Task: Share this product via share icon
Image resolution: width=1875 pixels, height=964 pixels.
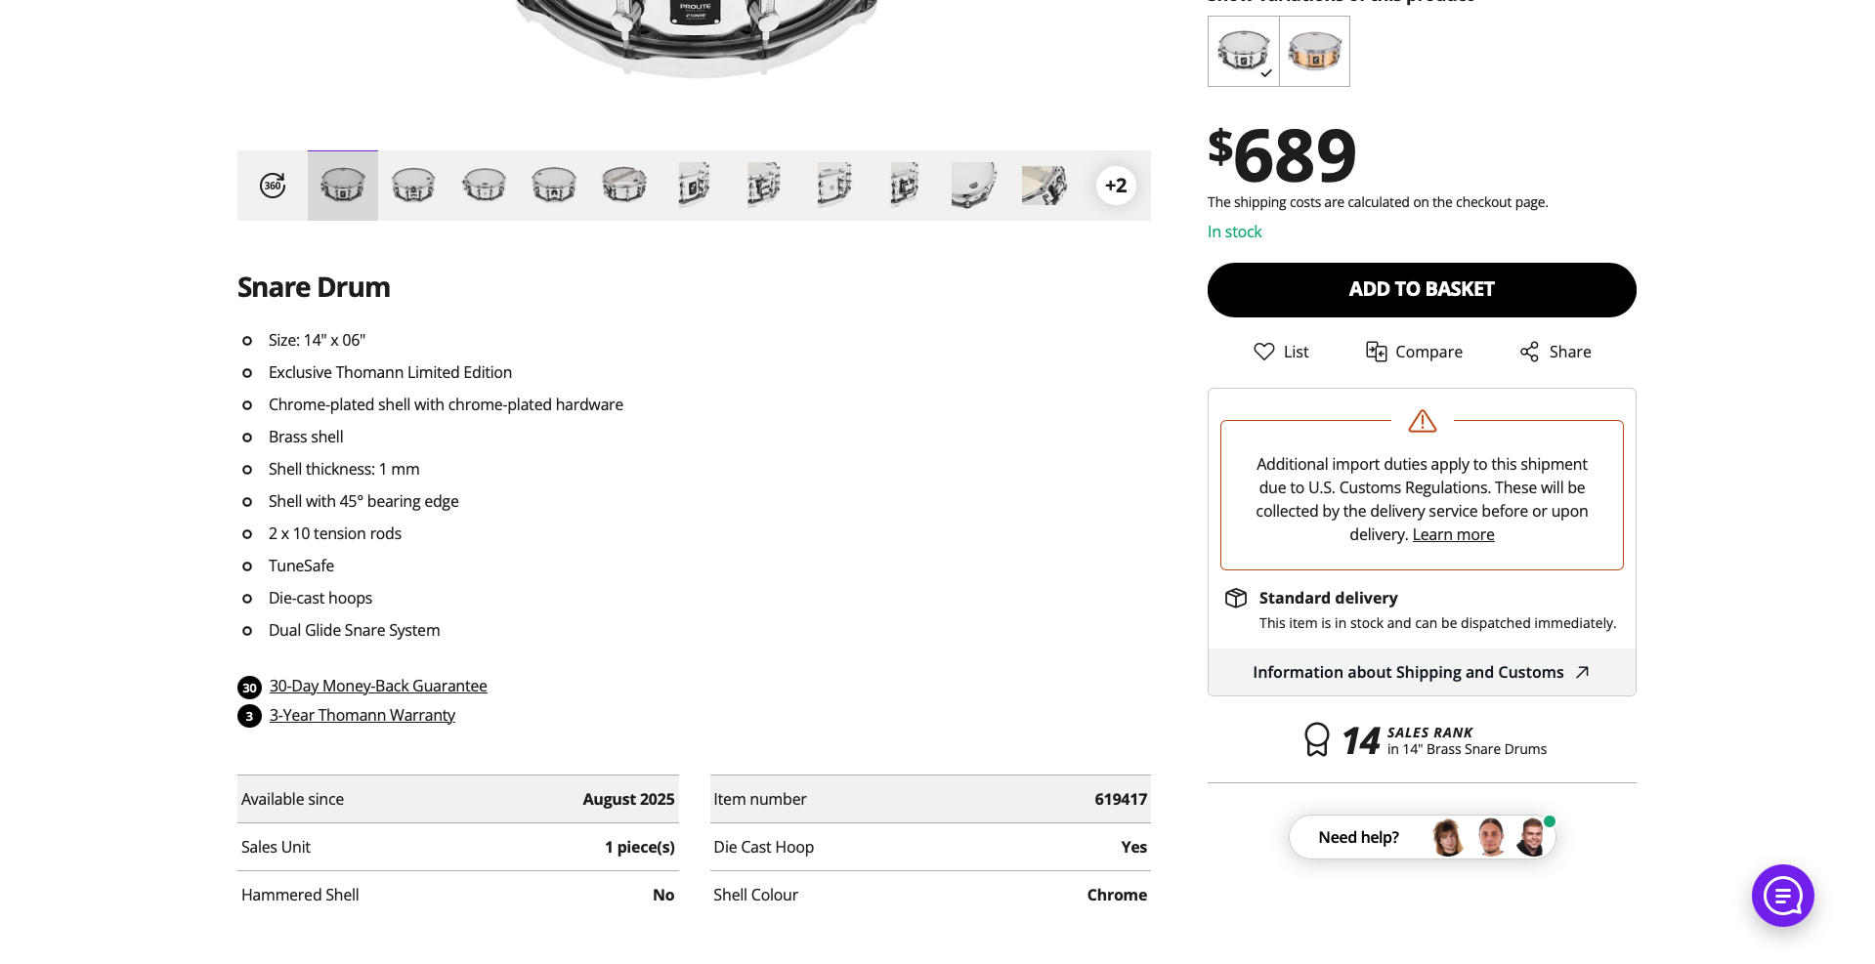Action: [x=1529, y=352]
